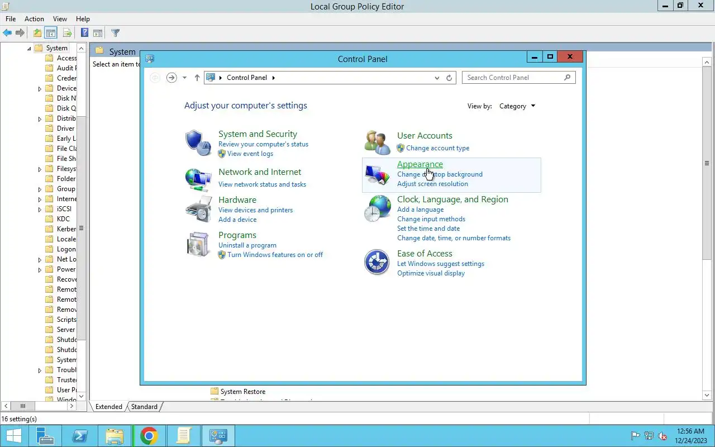Open the Control Panel address bar history dropdown
The image size is (715, 447).
(437, 78)
